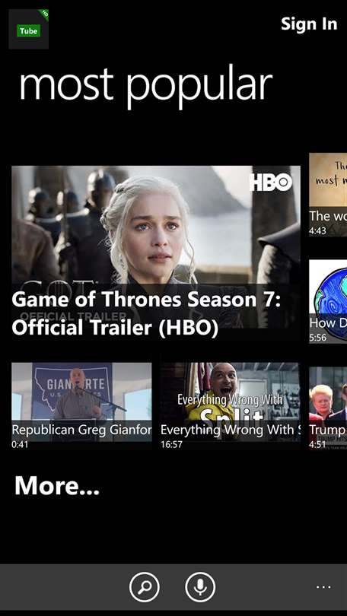The height and width of the screenshot is (616, 347).
Task: Open the three-dot overflow menu
Action: (323, 587)
